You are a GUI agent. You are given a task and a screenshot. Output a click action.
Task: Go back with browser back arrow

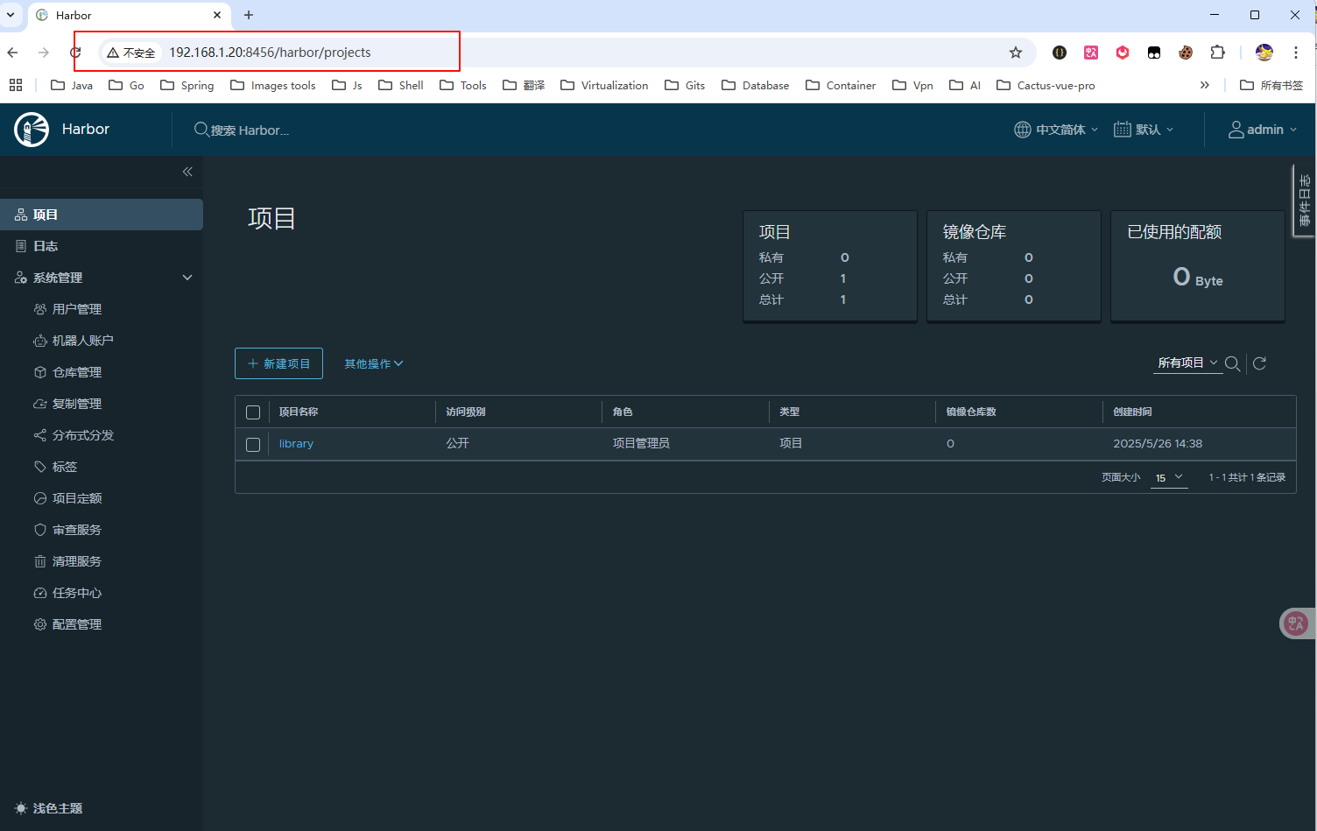coord(12,53)
